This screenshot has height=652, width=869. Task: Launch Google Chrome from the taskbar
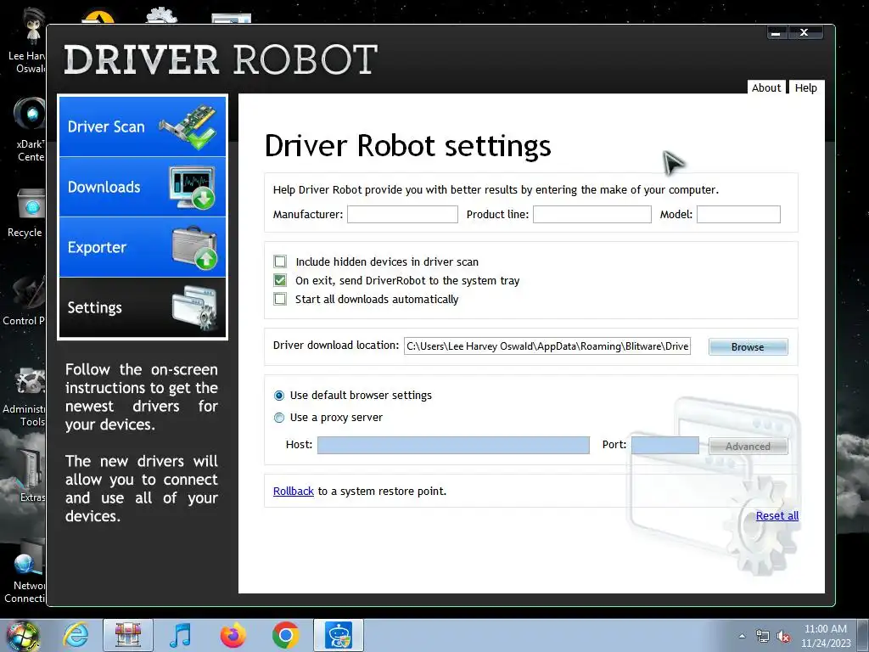[285, 635]
